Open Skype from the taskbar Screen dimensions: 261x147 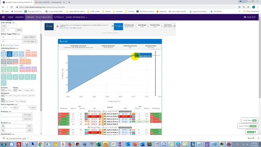[178, 144]
